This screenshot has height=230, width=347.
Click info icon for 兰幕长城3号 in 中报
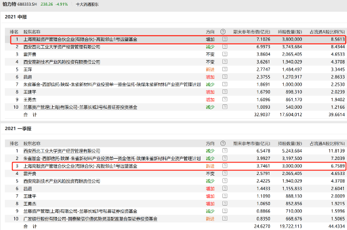coord(225,107)
